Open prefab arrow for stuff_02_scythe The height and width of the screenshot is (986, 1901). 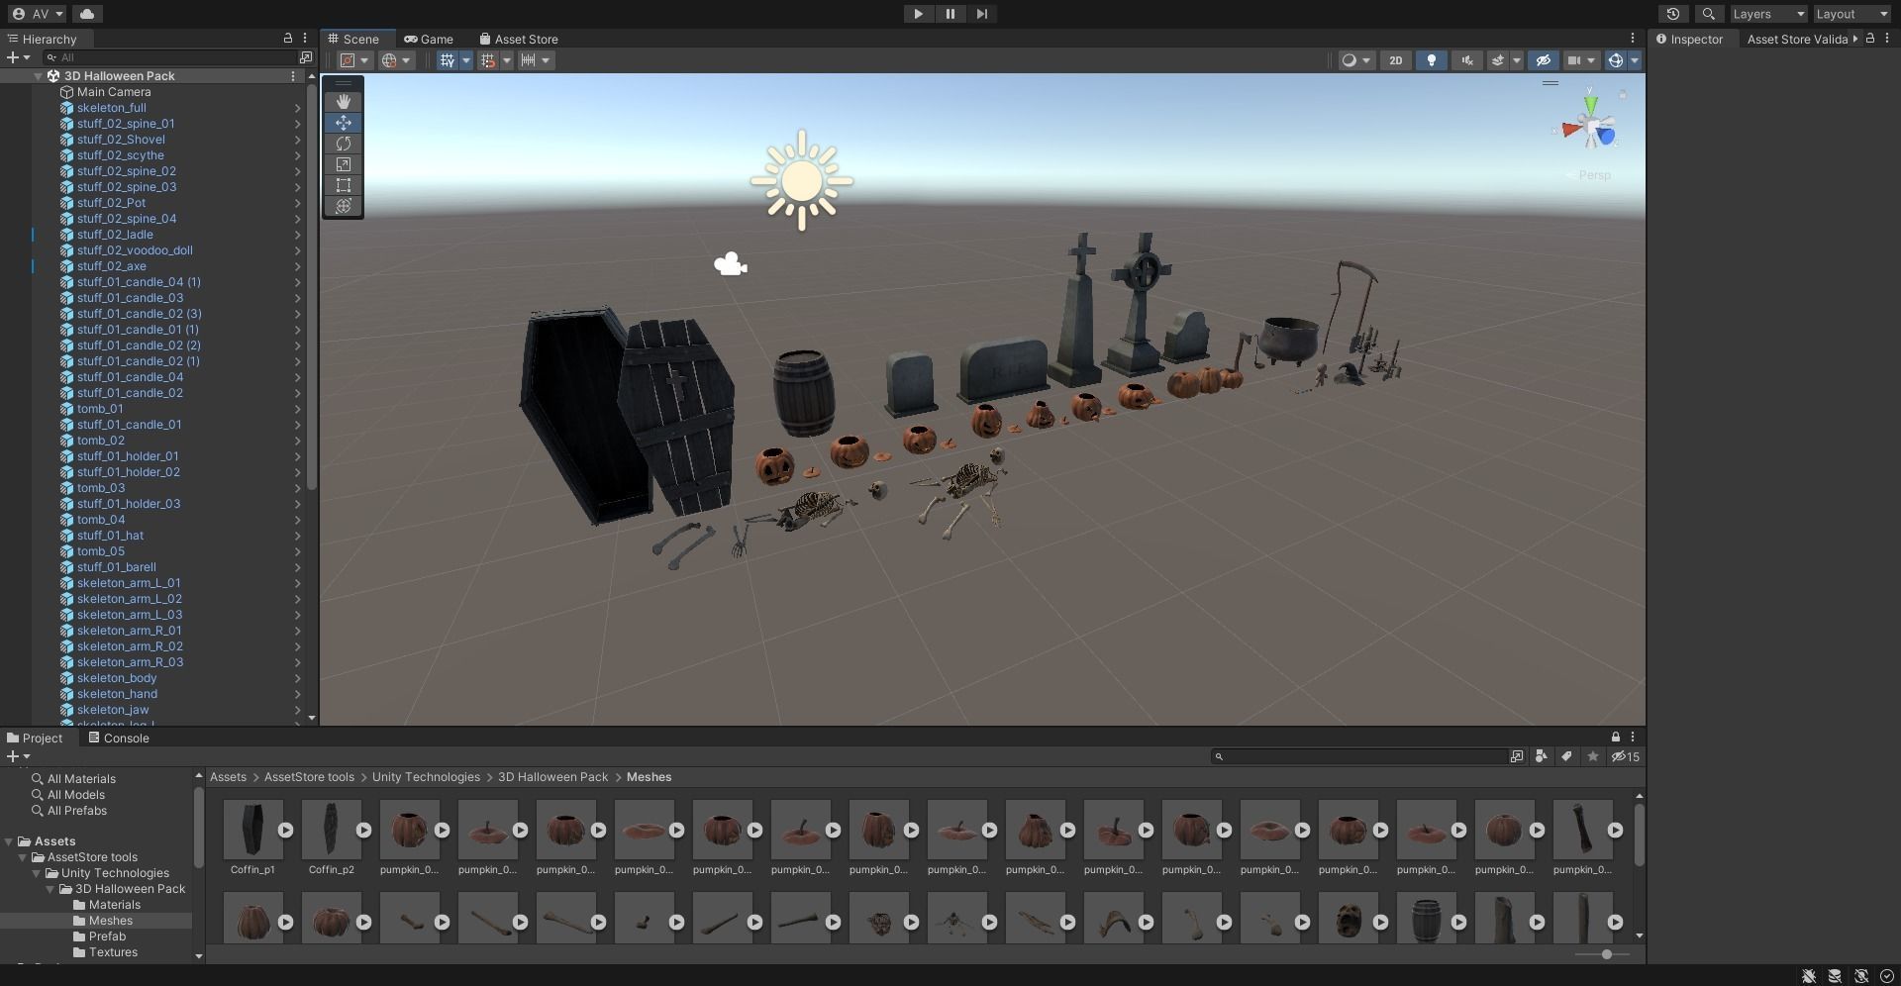pyautogui.click(x=297, y=155)
